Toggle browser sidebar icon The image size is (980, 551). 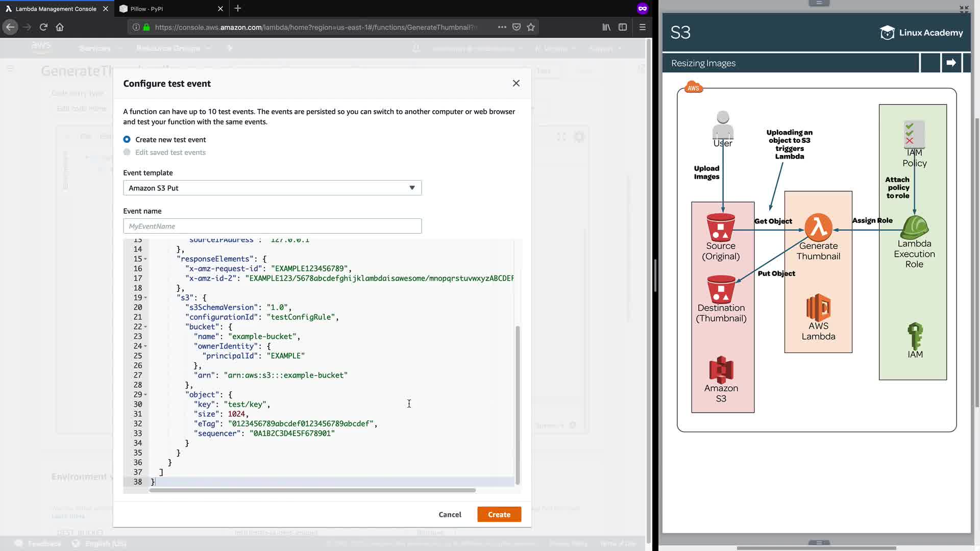coord(623,27)
